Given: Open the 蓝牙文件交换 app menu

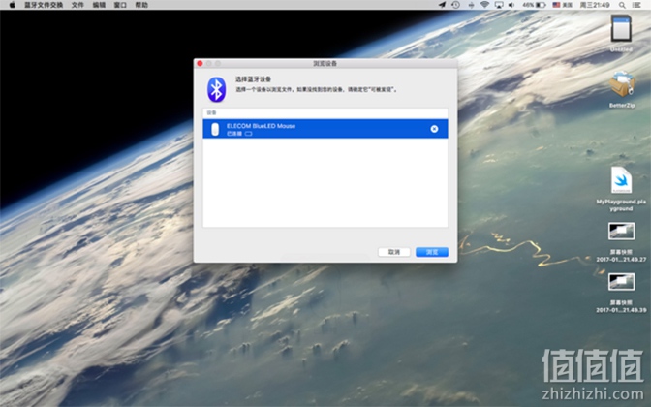Looking at the screenshot, I should [44, 5].
